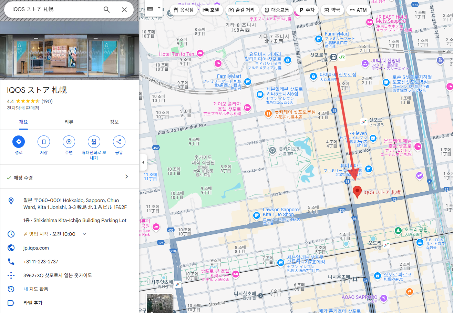
Task: Click the 190 reviews count
Action: tap(47, 101)
